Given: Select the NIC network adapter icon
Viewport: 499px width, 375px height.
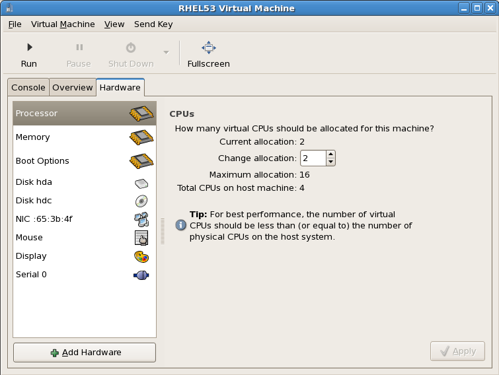Looking at the screenshot, I should click(141, 219).
